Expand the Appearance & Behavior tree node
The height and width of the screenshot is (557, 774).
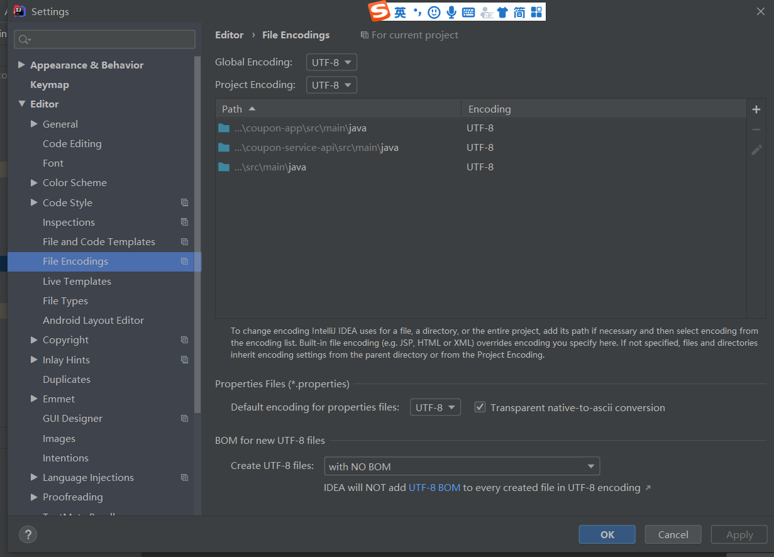tap(22, 65)
